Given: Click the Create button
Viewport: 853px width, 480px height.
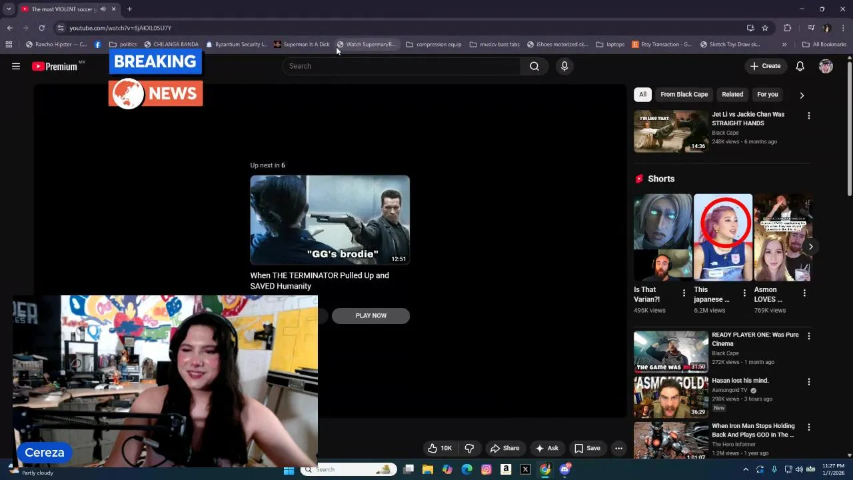Looking at the screenshot, I should pyautogui.click(x=765, y=66).
